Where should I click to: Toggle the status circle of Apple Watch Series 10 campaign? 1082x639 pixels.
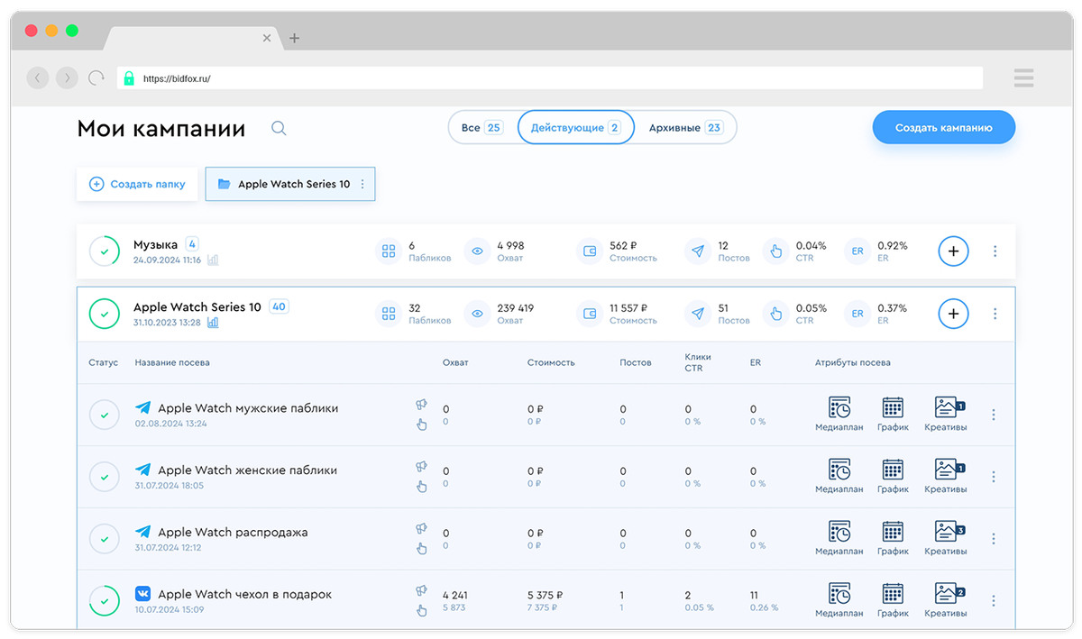pyautogui.click(x=105, y=314)
